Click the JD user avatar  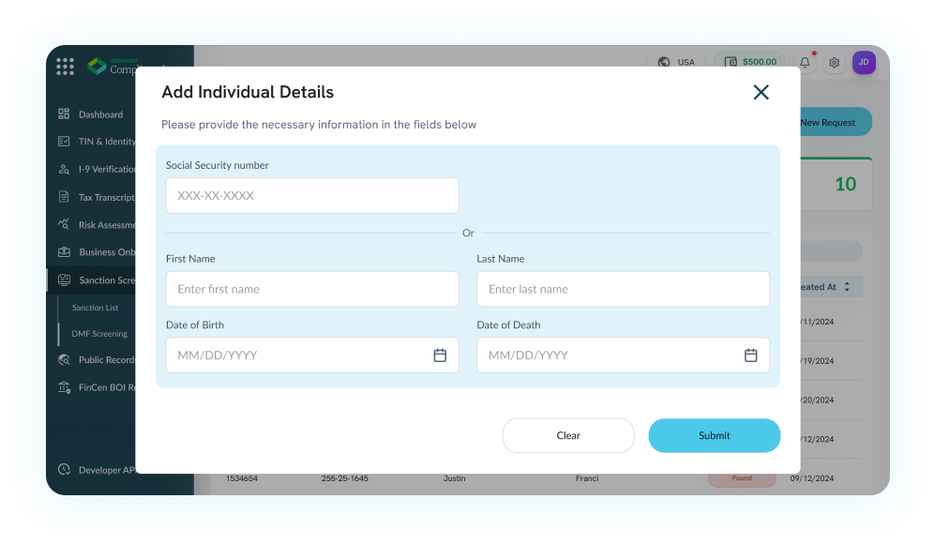864,62
